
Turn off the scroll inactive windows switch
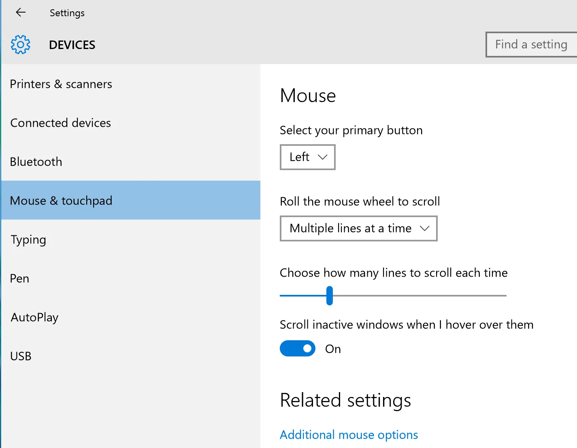pos(298,348)
